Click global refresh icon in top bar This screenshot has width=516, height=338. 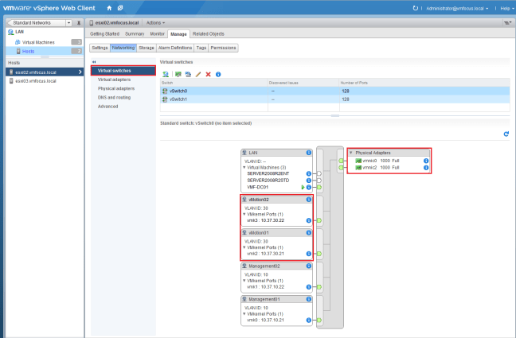(415, 8)
